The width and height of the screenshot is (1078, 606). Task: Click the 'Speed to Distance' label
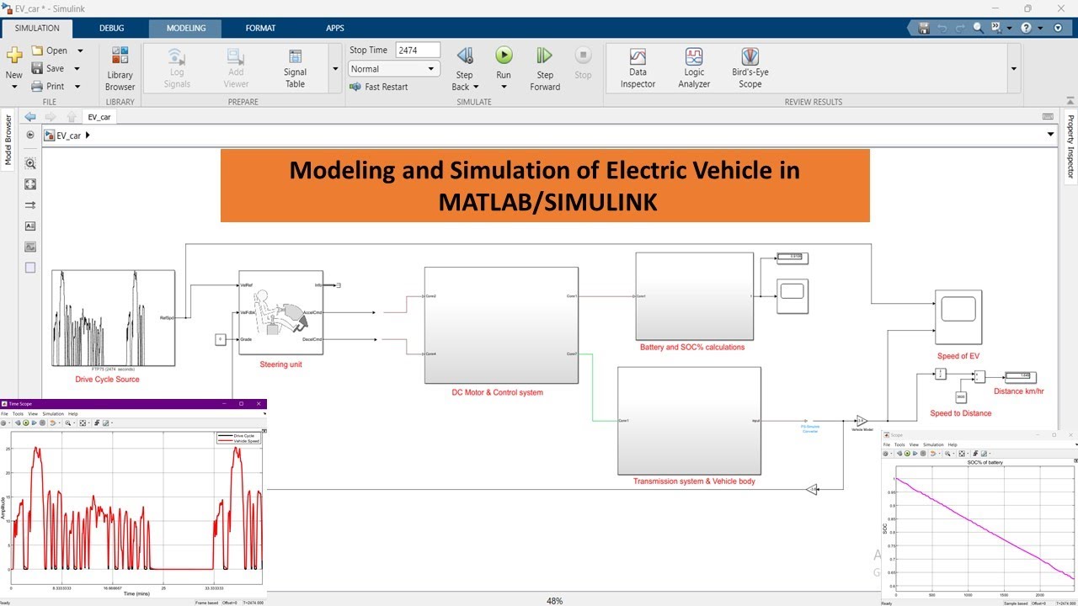pyautogui.click(x=961, y=413)
